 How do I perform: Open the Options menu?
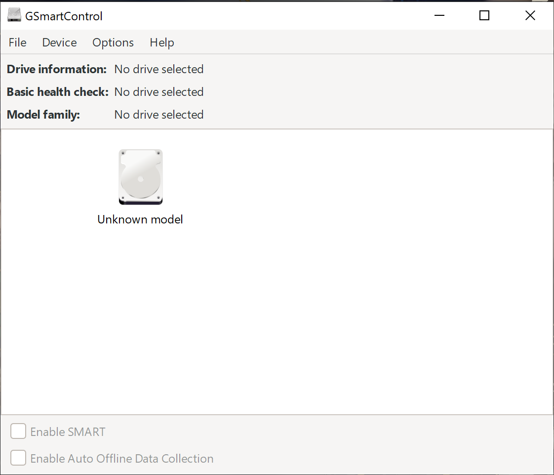coord(113,43)
